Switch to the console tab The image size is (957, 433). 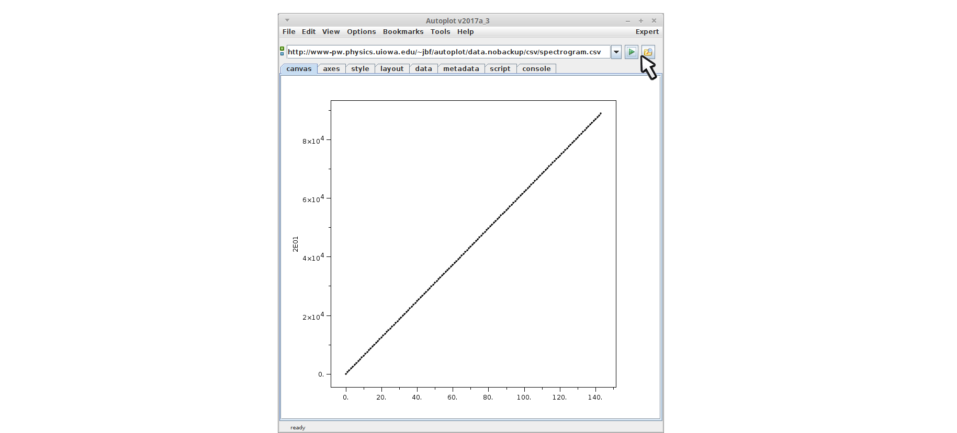pos(536,68)
